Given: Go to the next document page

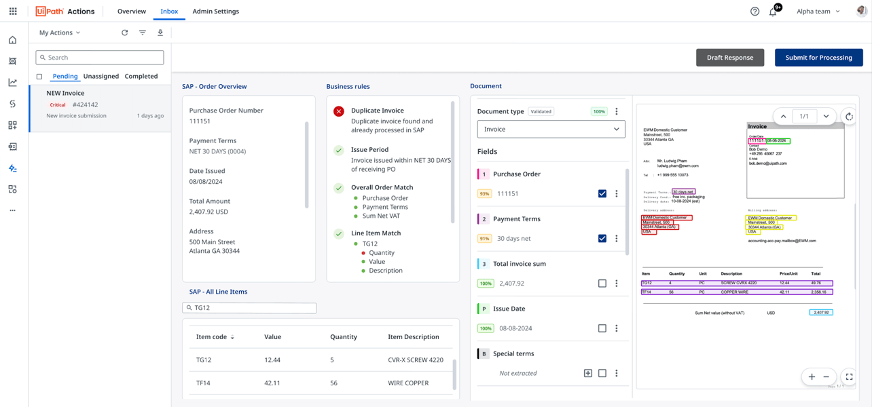Looking at the screenshot, I should 826,117.
